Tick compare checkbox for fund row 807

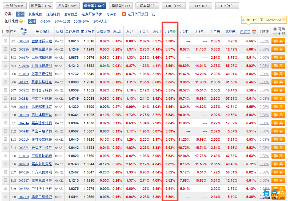tap(6, 90)
